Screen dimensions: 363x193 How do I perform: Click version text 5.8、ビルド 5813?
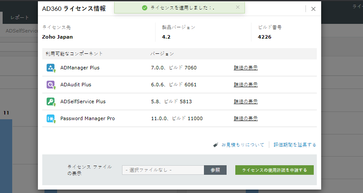tap(171, 101)
